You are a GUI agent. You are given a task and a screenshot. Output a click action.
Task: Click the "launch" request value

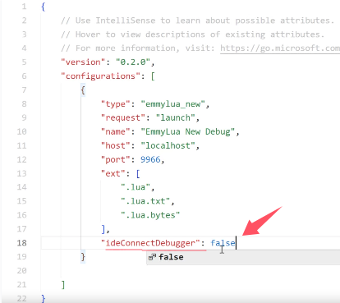[175, 117]
